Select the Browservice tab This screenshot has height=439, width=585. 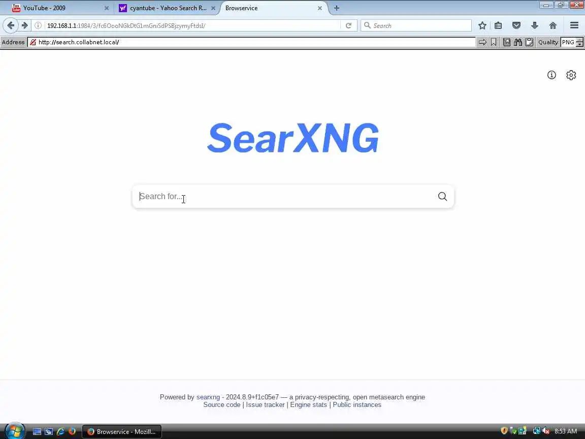point(274,8)
